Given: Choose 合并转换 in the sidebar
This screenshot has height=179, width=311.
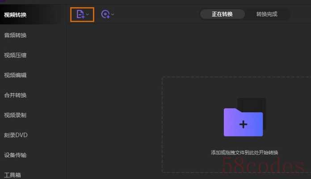Looking at the screenshot, I should pos(16,95).
